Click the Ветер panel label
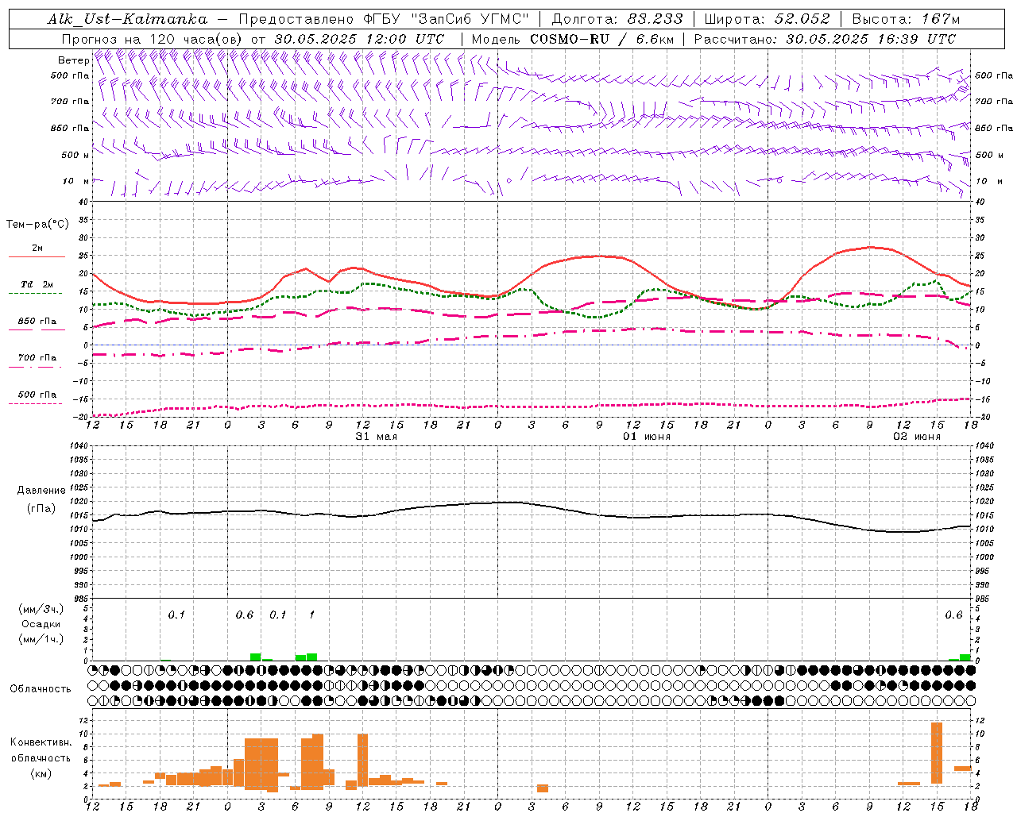 (x=74, y=60)
